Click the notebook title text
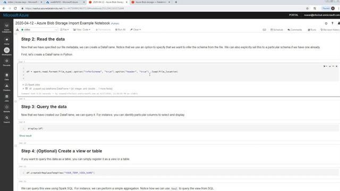 pos(63,23)
